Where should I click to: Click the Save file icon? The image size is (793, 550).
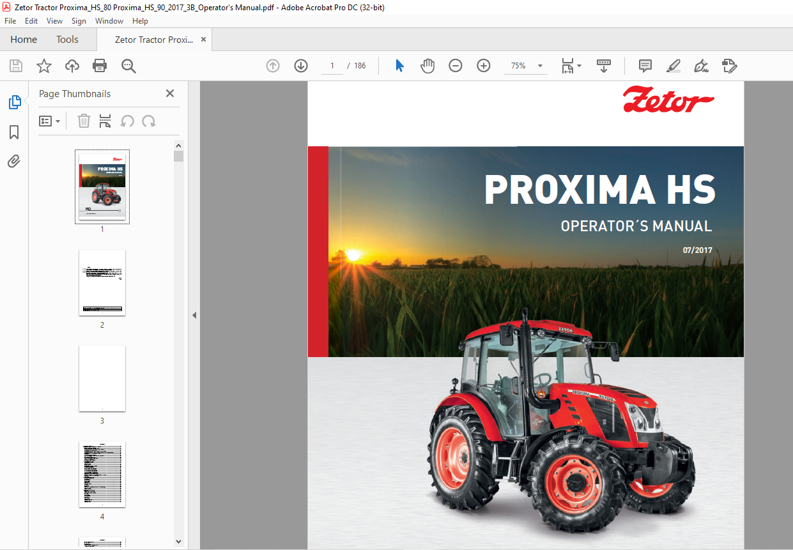click(16, 66)
